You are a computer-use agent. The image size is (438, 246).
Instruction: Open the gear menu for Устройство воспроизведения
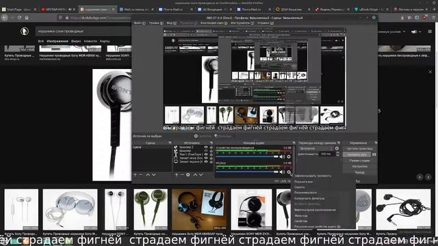pyautogui.click(x=289, y=156)
